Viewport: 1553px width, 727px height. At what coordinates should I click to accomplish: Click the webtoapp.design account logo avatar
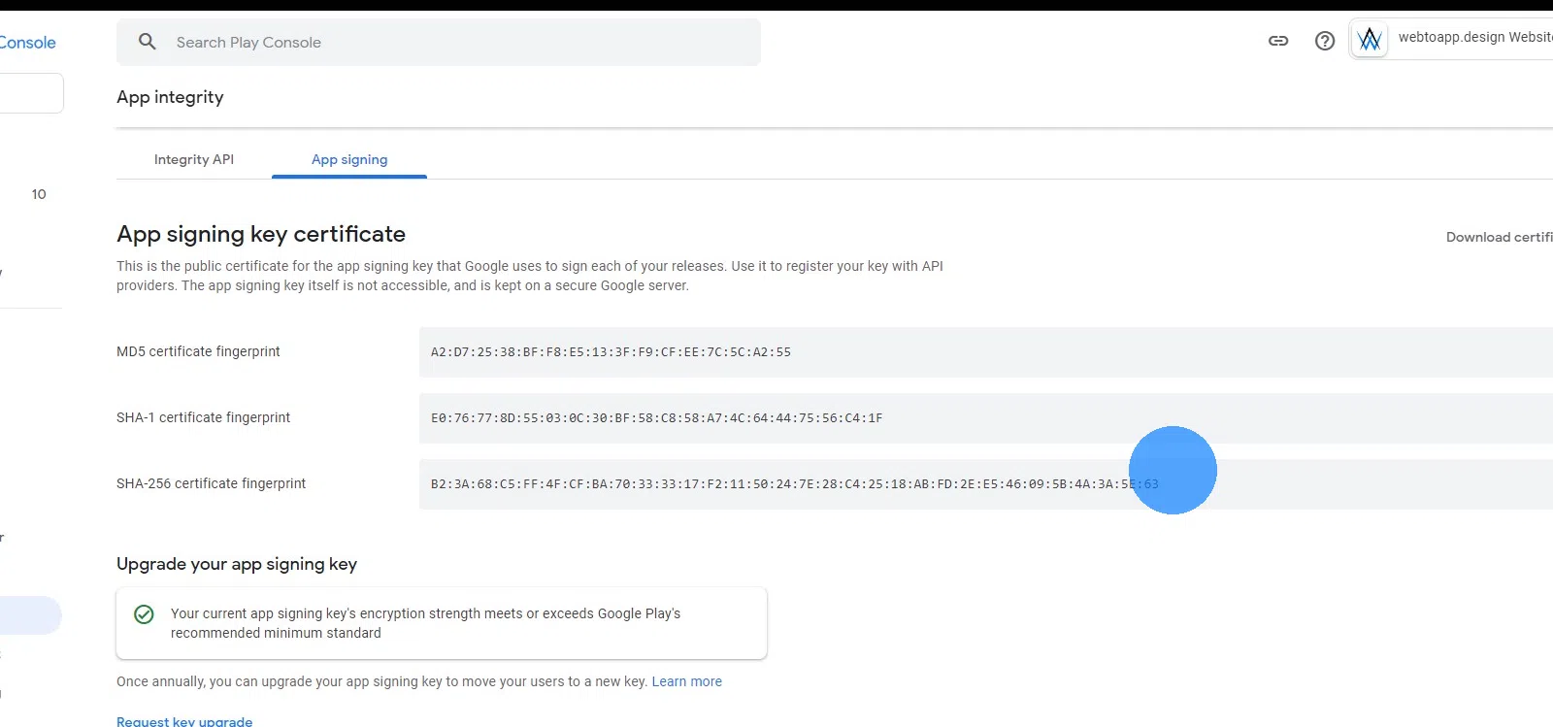(x=1370, y=40)
